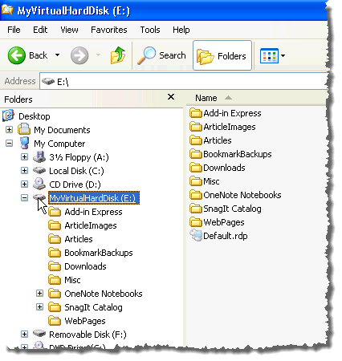
Task: Click Misc folder icon in file list
Action: tap(196, 181)
